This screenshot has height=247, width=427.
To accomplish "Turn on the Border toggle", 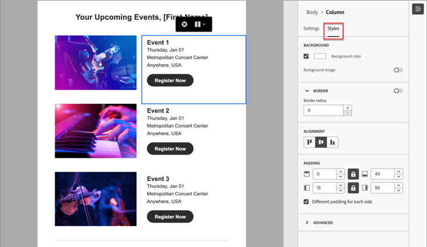I will (x=398, y=91).
